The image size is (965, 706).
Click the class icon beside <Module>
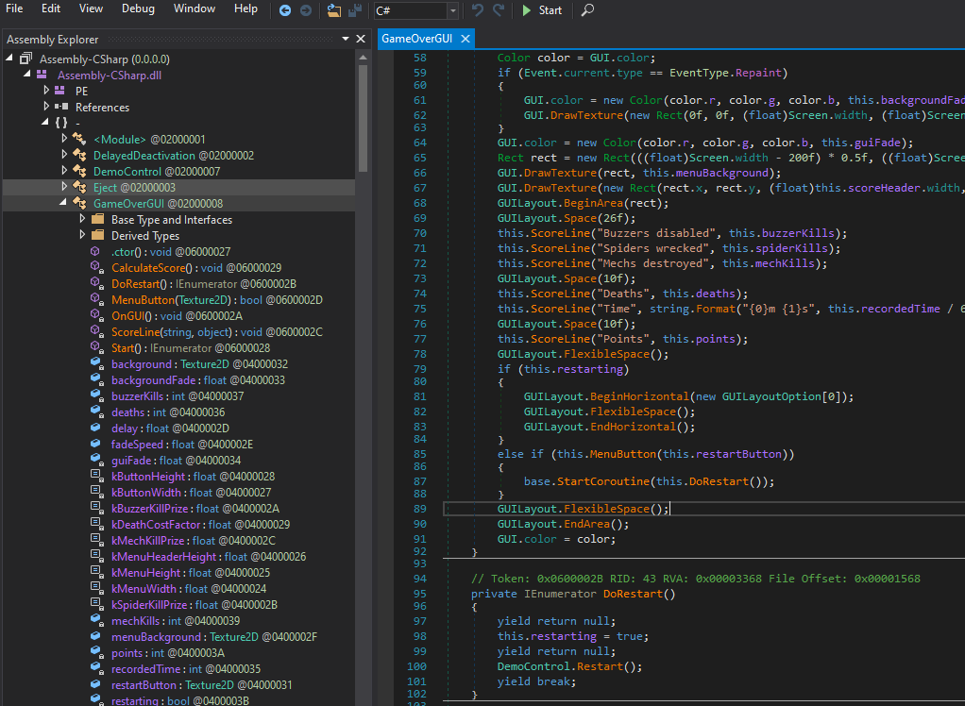click(79, 139)
